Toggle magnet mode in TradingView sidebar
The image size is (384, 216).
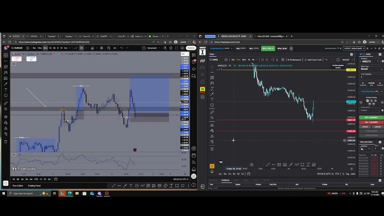[x=6, y=117]
